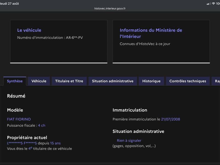This screenshot has height=165, width=220.
Task: Open the Synthèse tab
Action: (x=15, y=81)
